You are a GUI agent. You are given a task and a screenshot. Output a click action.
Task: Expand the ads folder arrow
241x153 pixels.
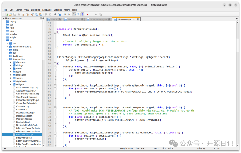pos(7,44)
